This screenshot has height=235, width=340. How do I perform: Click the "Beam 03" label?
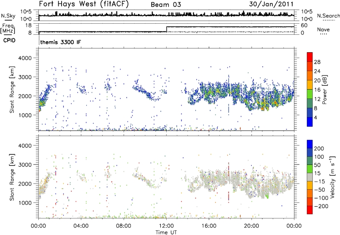point(166,5)
